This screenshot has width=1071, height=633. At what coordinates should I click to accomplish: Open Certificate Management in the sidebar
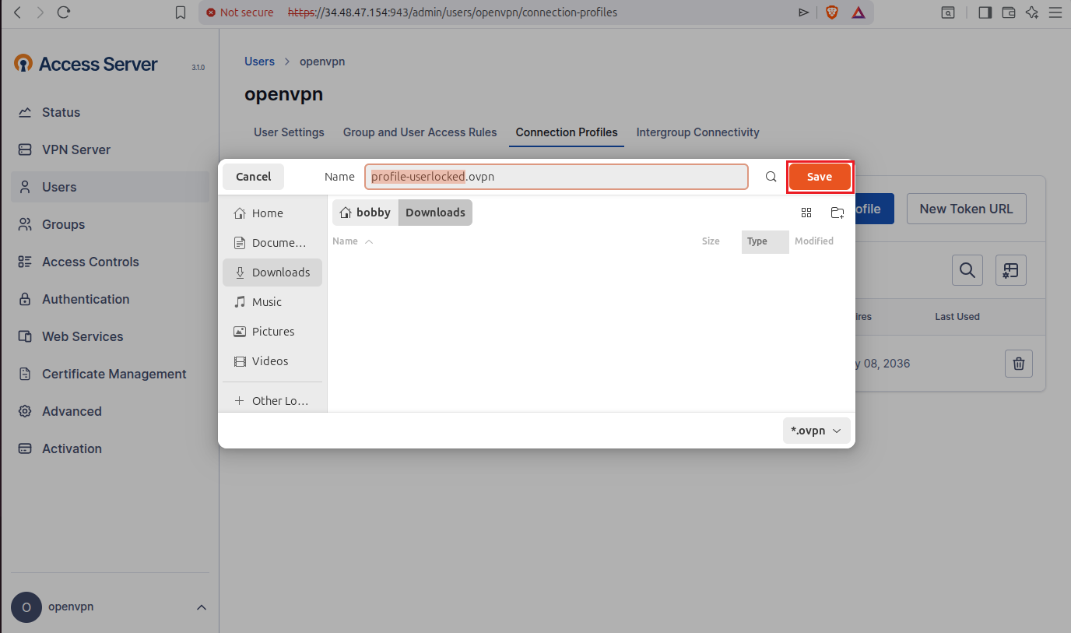110,374
